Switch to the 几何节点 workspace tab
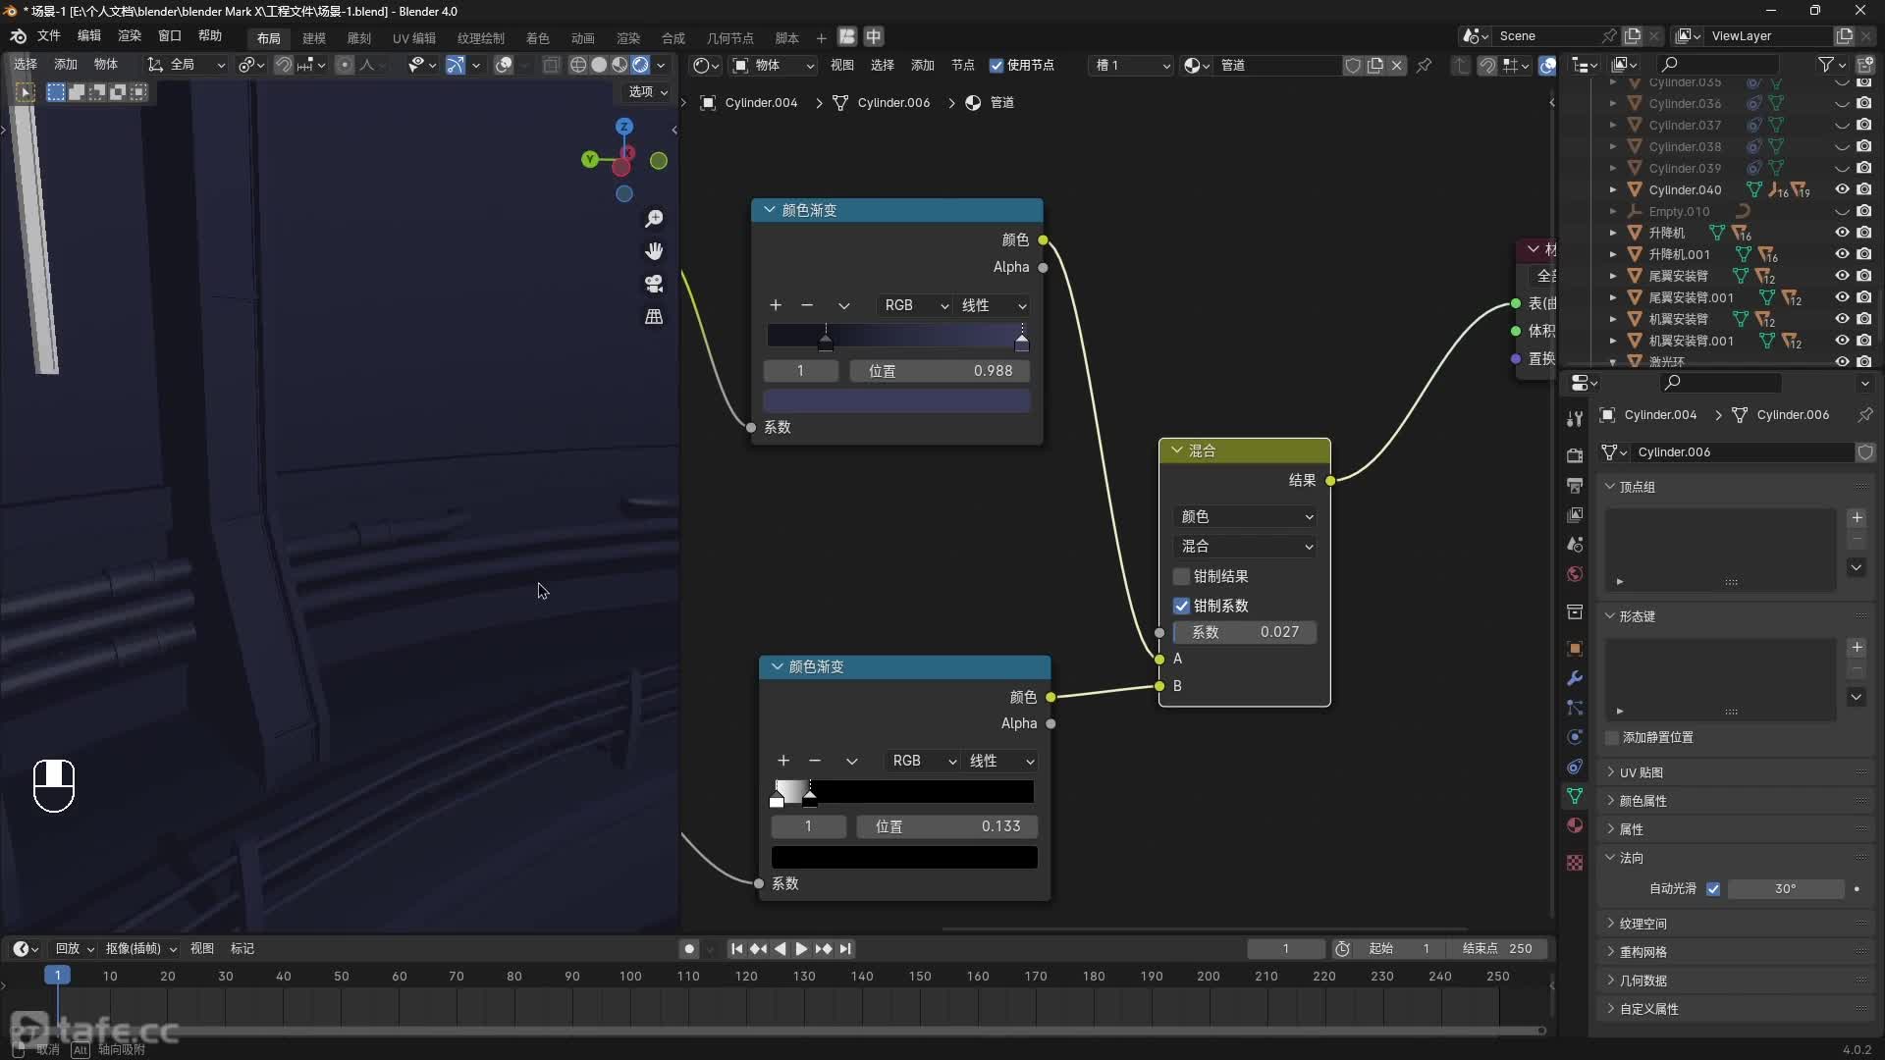 (x=730, y=38)
